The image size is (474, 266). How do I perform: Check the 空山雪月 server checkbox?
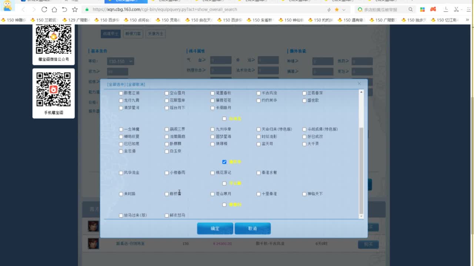167,93
